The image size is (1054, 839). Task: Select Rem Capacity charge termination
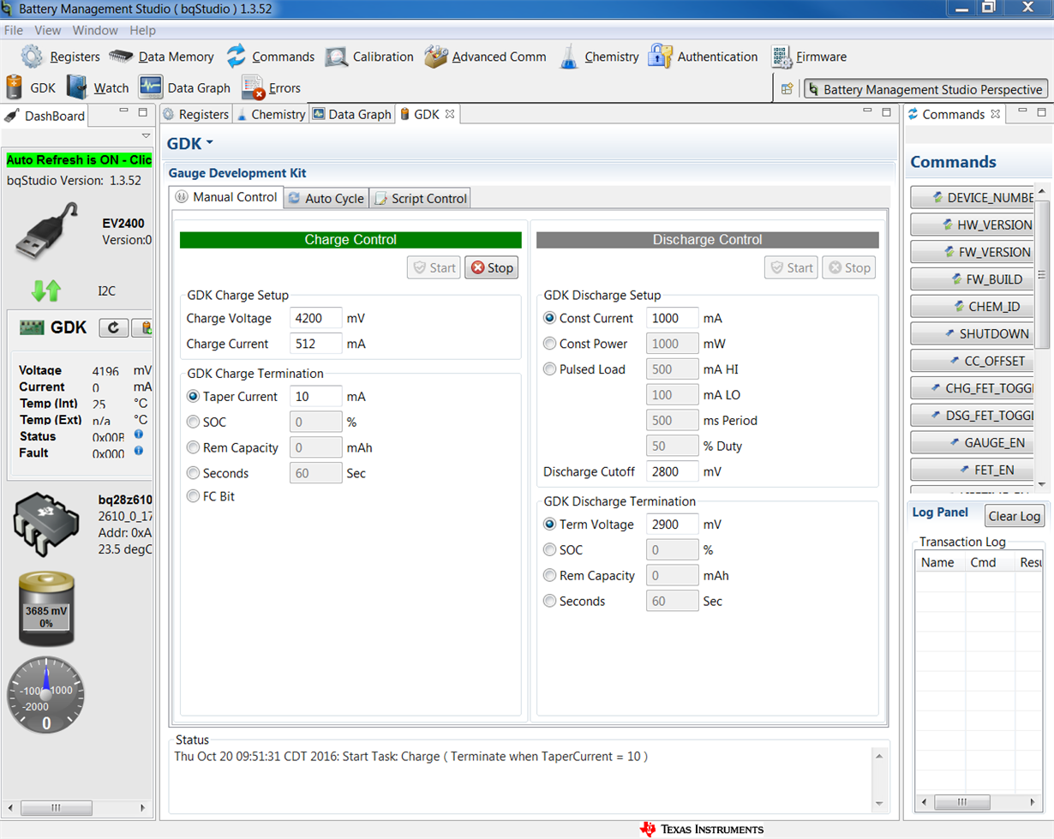194,447
